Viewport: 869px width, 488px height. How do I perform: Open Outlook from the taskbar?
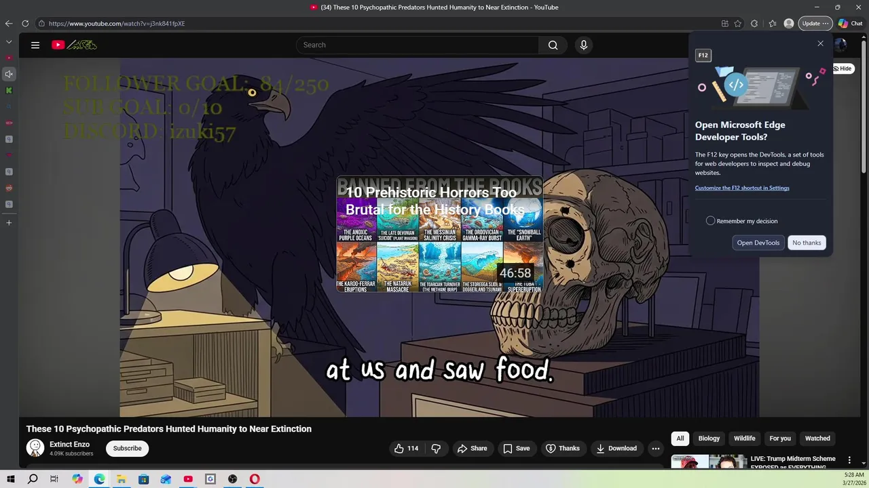pos(166,479)
